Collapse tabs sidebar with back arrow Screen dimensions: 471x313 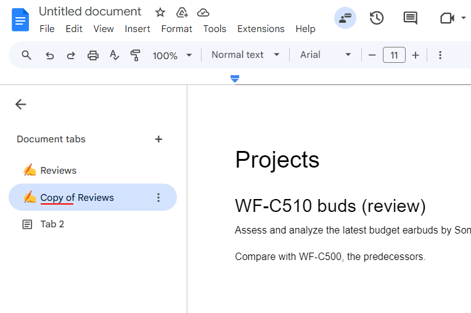click(x=21, y=104)
